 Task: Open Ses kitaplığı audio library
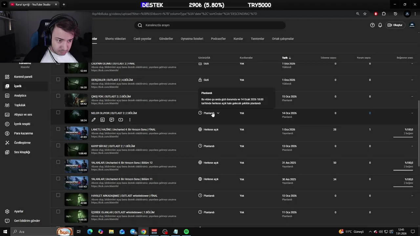coord(25,152)
